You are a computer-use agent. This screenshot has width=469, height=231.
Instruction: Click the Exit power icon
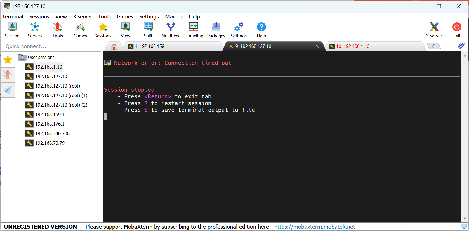pyautogui.click(x=457, y=30)
